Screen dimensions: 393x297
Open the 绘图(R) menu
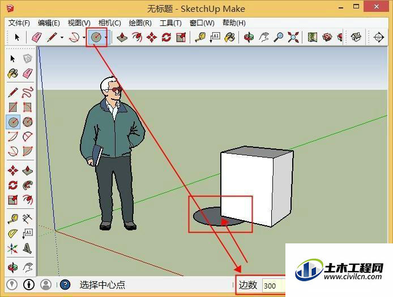[140, 23]
